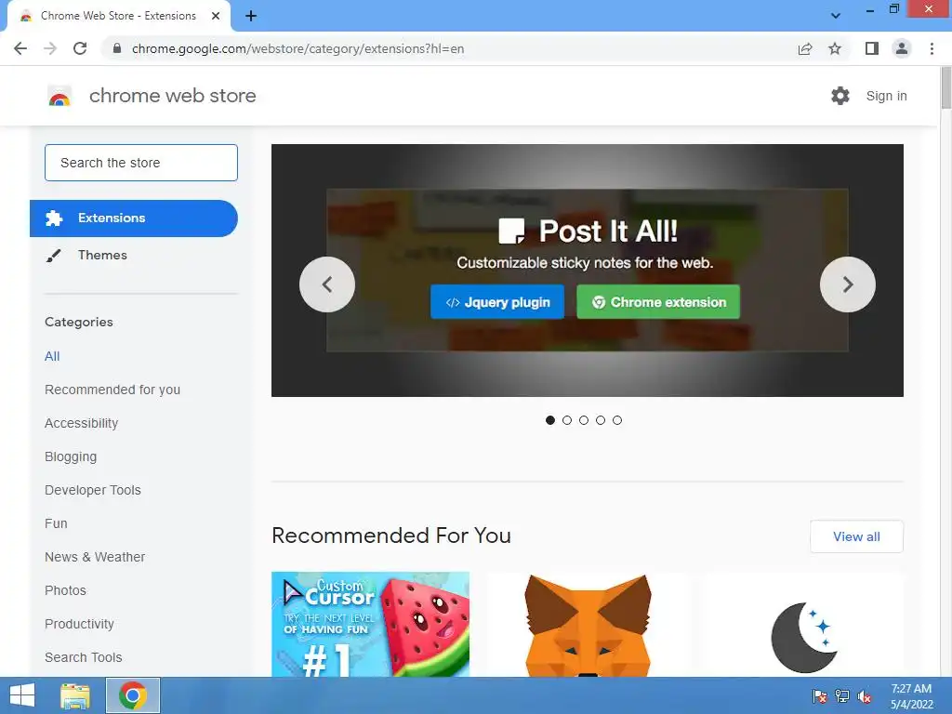Screen dimensions: 952x714
Task: Open the Photos category
Action: 66,590
